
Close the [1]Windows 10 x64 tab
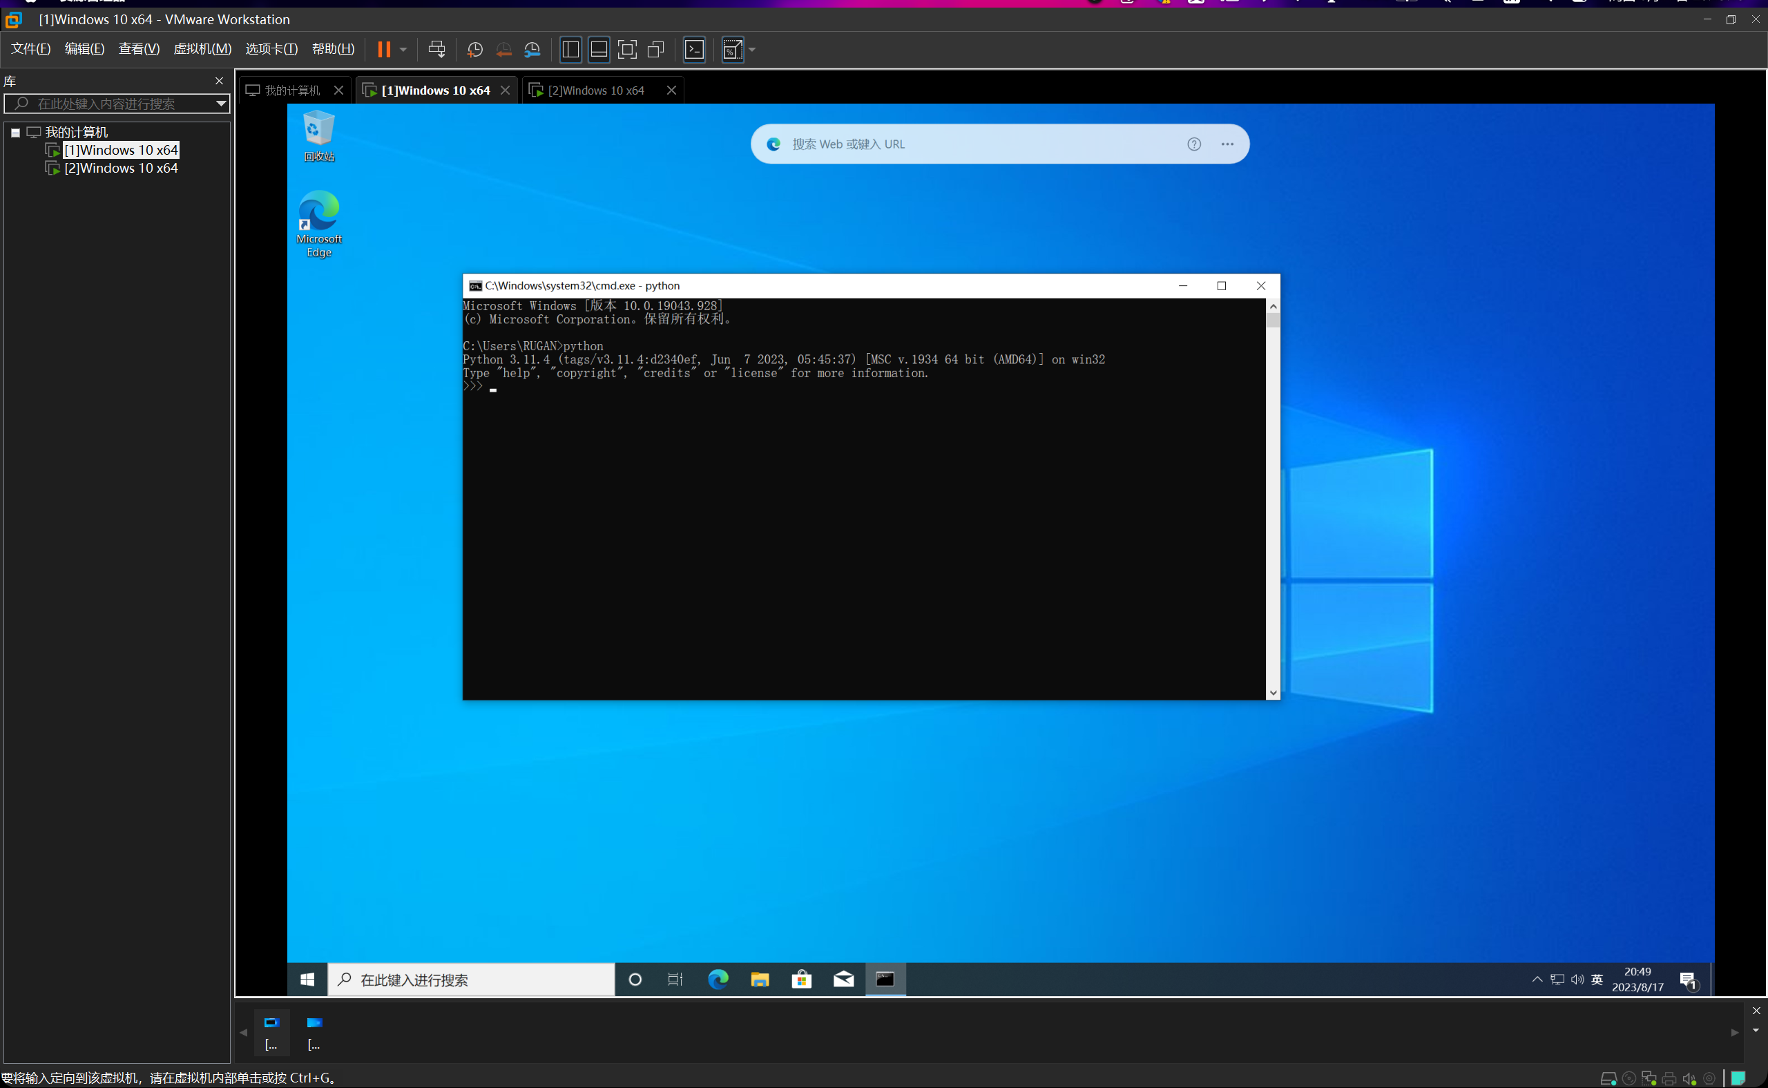point(505,90)
